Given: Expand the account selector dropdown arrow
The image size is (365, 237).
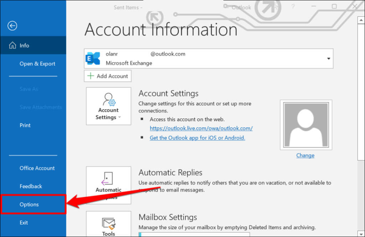Looking at the screenshot, I should coord(329,59).
